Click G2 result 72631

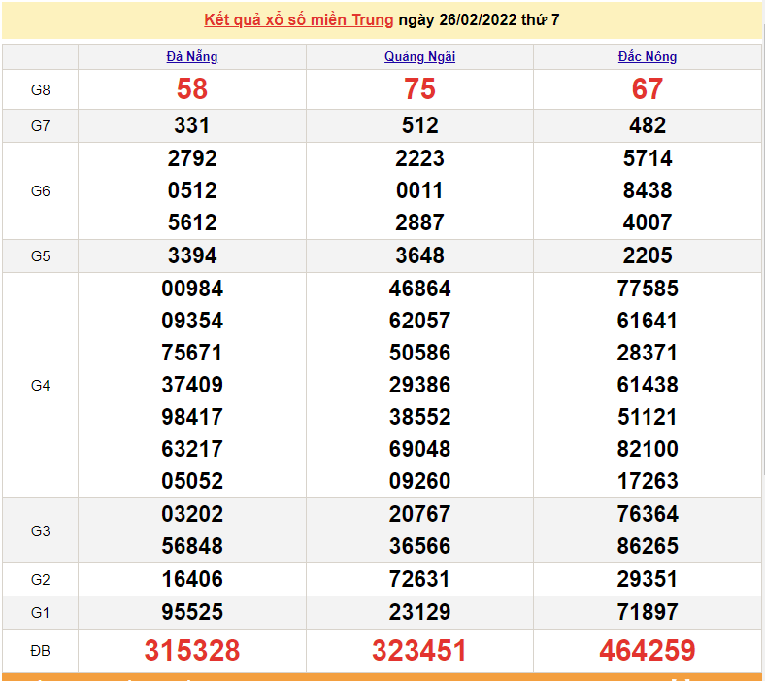[x=419, y=579]
